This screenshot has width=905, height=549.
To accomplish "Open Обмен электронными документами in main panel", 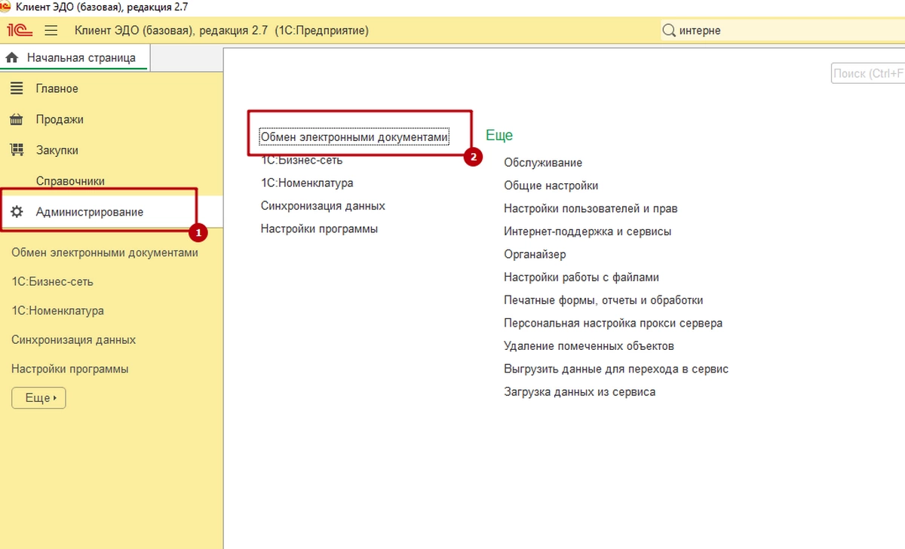I will tap(354, 137).
